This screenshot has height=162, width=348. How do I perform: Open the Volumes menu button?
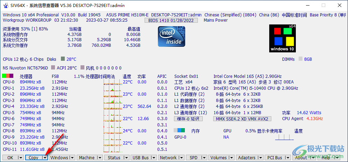coord(218,157)
